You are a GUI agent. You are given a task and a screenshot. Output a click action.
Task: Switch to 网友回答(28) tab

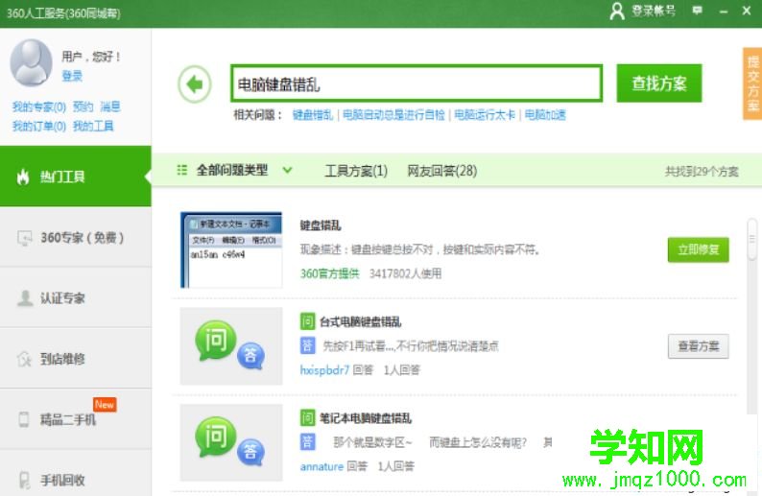point(441,171)
